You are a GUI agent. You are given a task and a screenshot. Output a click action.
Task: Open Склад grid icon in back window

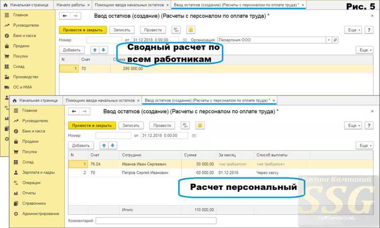[x=7, y=66]
